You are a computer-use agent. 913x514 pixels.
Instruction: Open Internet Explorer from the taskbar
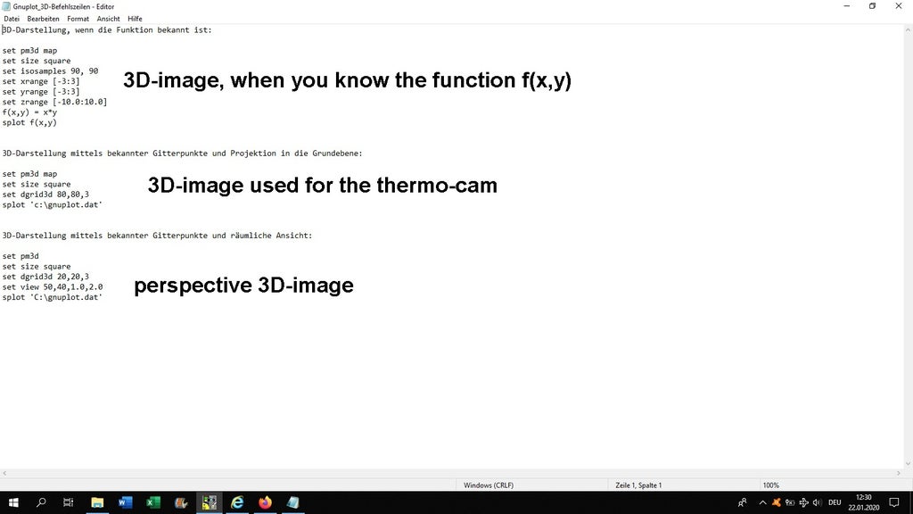237,502
